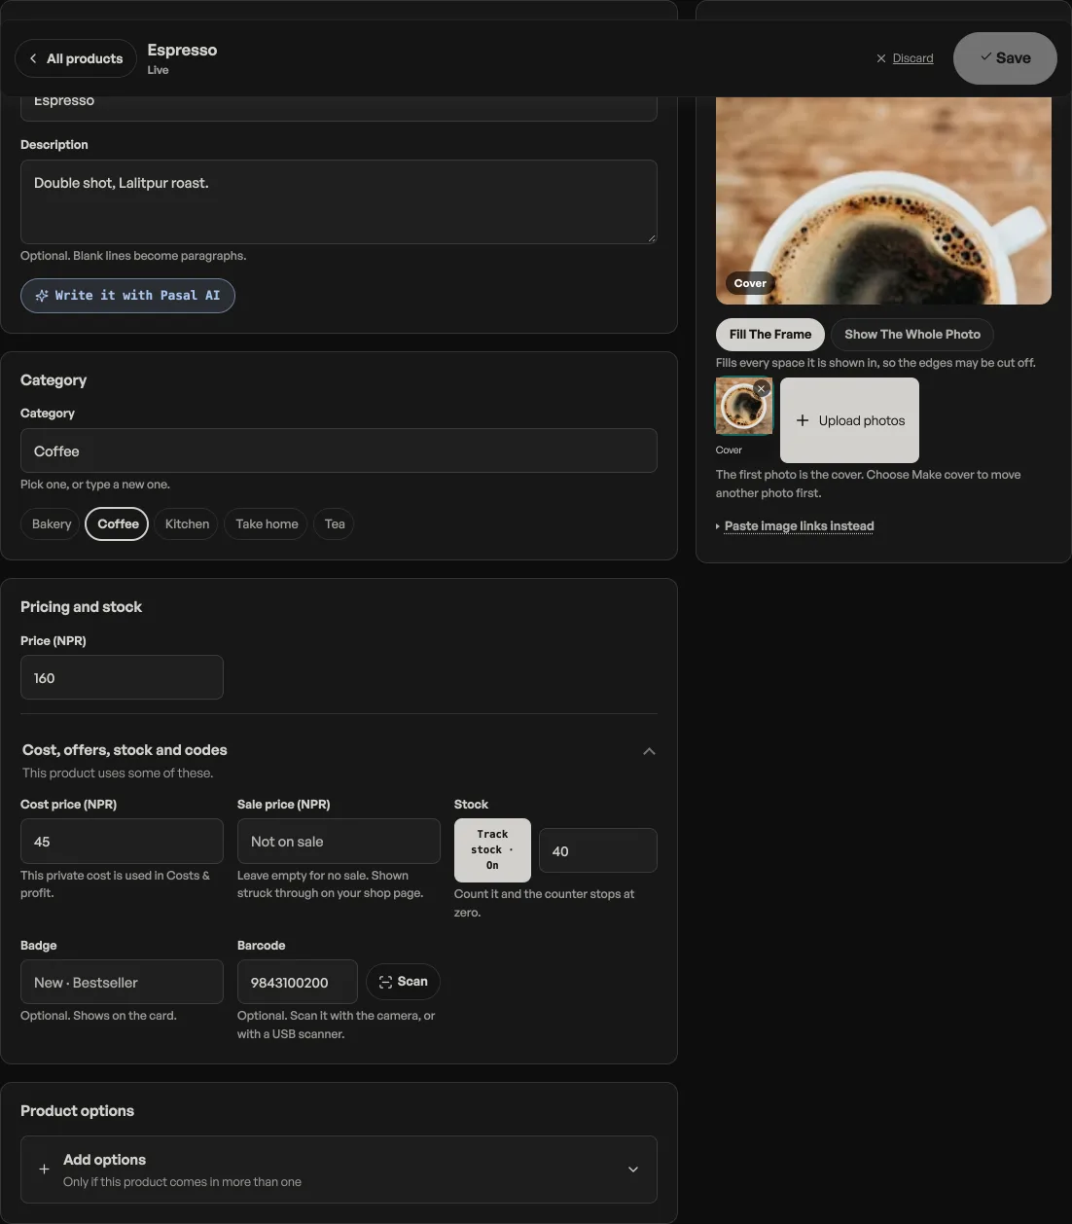Screen dimensions: 1072x1224
Task: Click the Barcode input field
Action: pos(298,982)
